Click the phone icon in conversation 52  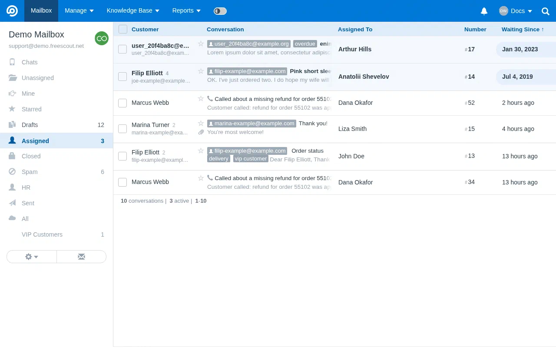coord(210,99)
